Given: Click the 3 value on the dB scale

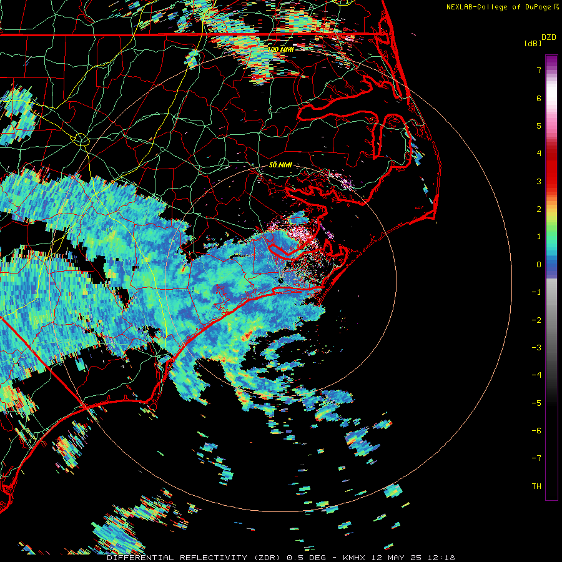Looking at the screenshot, I should point(539,181).
